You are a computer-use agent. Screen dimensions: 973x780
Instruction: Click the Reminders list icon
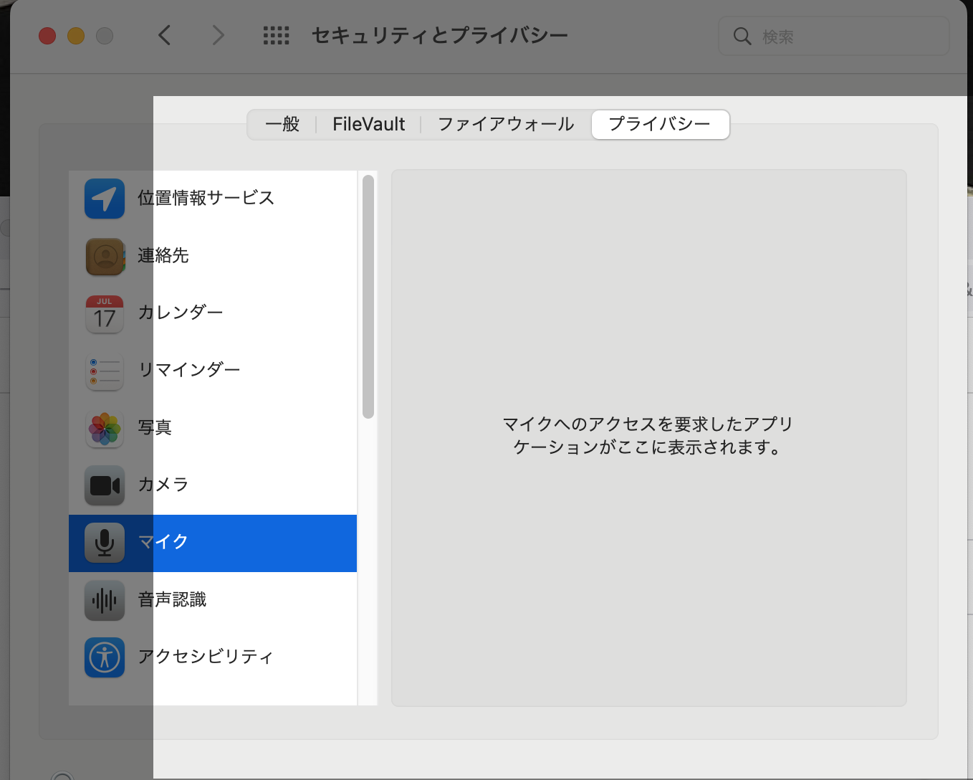(105, 371)
